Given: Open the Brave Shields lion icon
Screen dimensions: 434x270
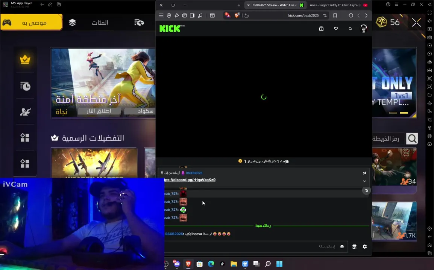Looking at the screenshot, I should coord(237,15).
